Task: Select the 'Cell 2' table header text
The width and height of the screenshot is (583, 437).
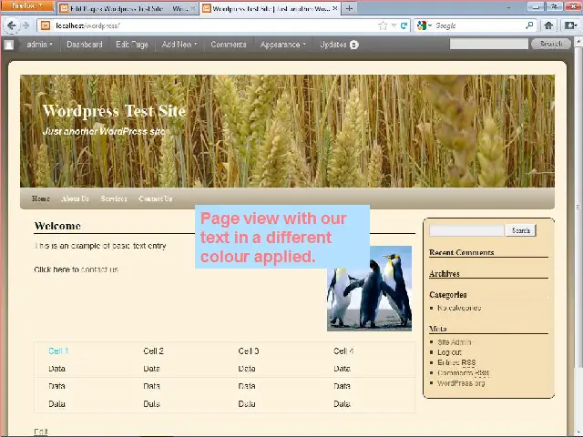Action: (x=154, y=351)
